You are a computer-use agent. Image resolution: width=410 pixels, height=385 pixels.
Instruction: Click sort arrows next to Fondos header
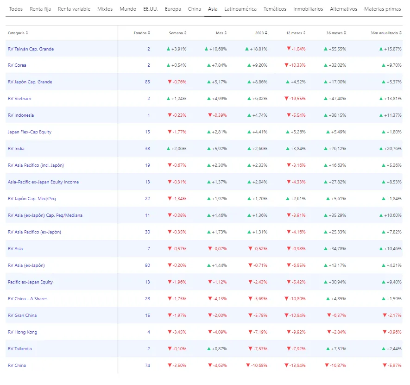[149, 33]
